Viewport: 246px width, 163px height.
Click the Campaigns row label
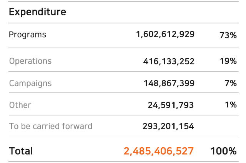30,84
